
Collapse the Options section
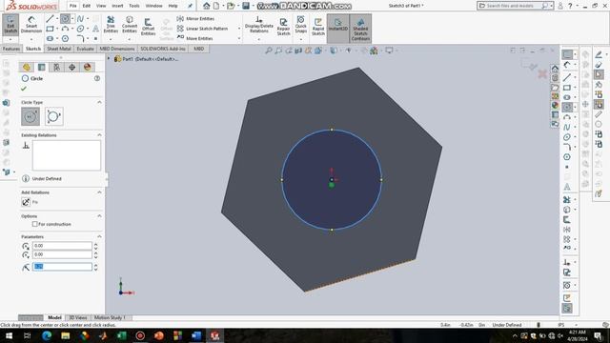click(99, 216)
